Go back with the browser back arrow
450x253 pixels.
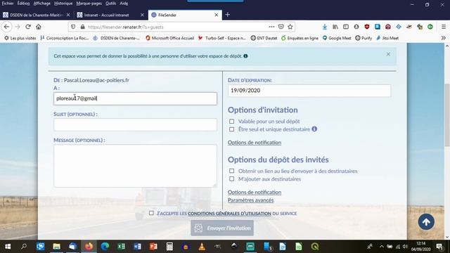6,27
